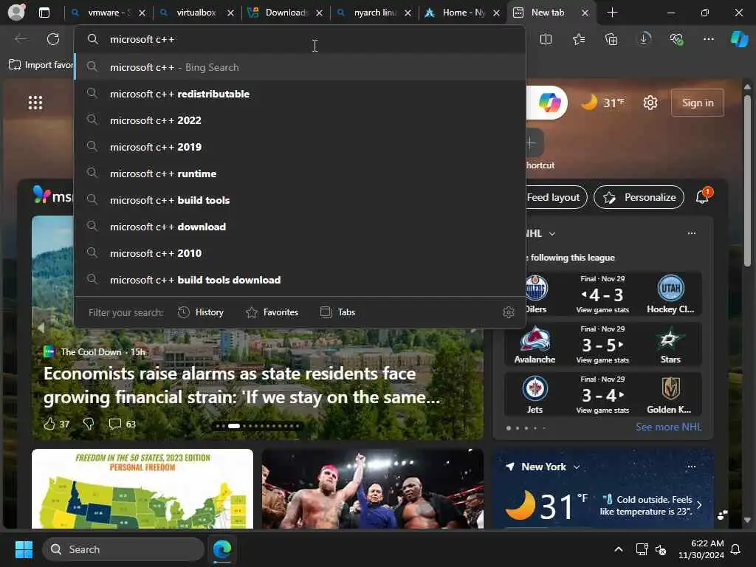This screenshot has height=567, width=756.
Task: Open the Collections toolbar icon
Action: (x=611, y=39)
